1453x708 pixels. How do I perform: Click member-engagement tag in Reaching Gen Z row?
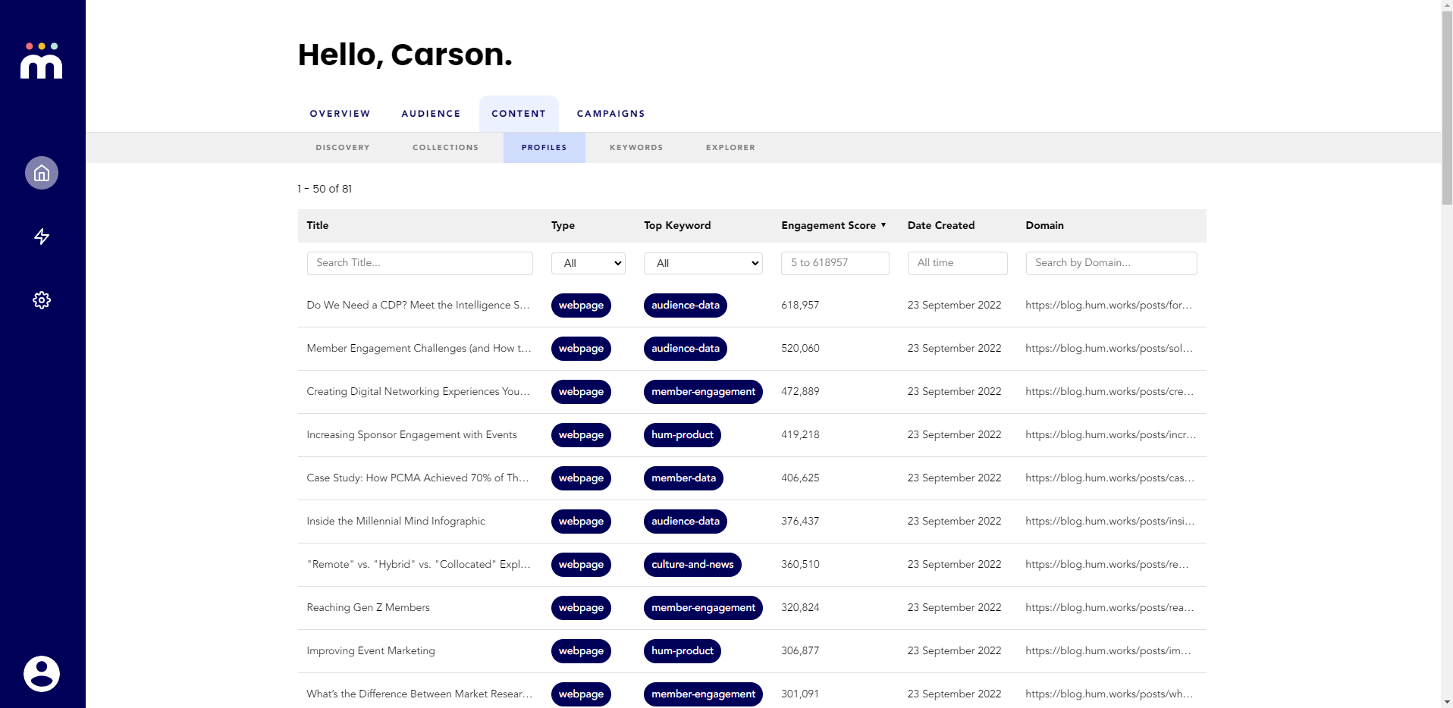[703, 608]
